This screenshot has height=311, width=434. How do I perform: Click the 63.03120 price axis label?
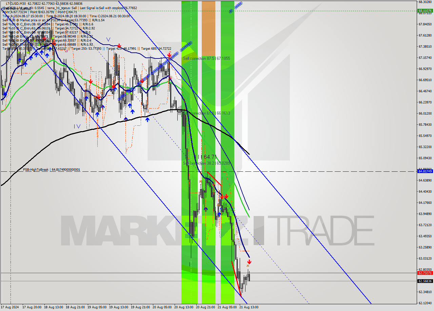[x=425, y=259]
